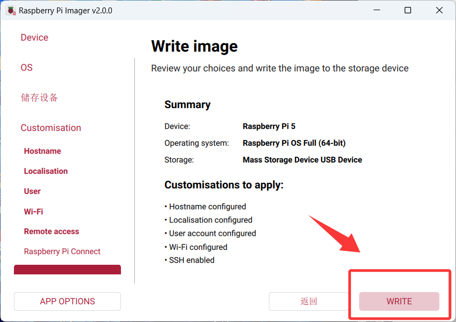This screenshot has height=322, width=456.
Task: Open the Device step in sidebar
Action: point(34,37)
